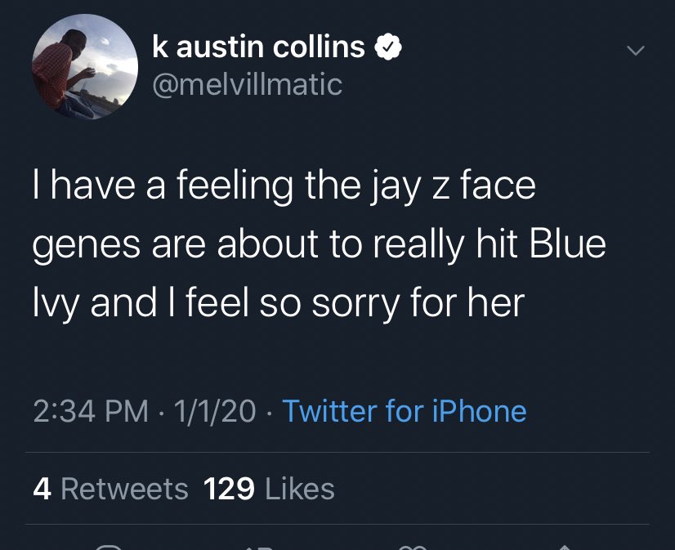Image resolution: width=675 pixels, height=550 pixels.
Task: Click the 129 likes count number
Action: tap(228, 489)
